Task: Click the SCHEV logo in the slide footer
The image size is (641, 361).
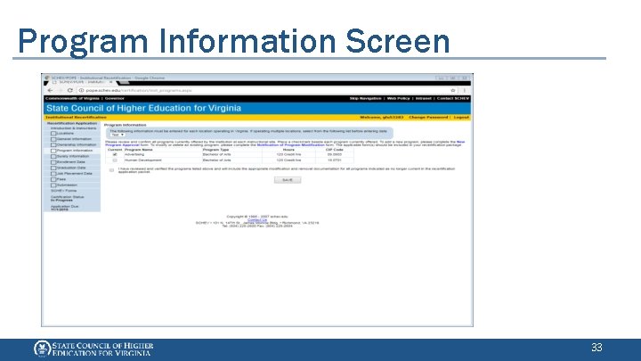Action: point(93,349)
